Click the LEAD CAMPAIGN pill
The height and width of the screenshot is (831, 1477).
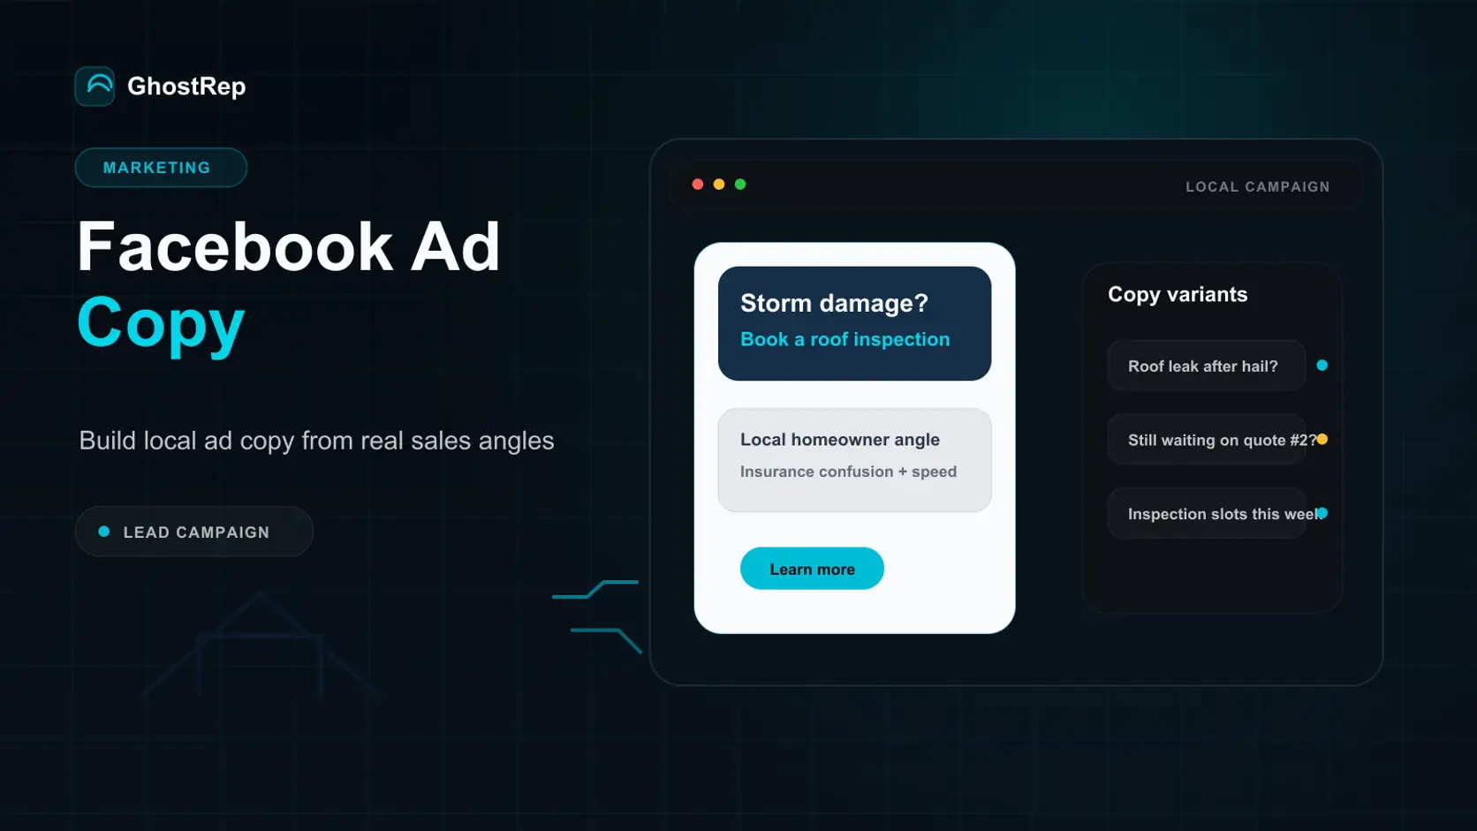194,532
